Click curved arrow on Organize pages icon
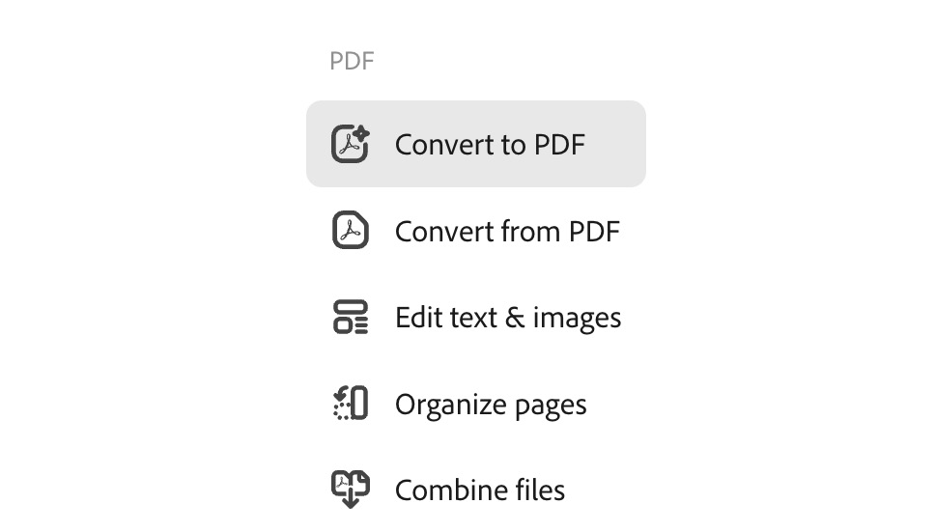935x532 pixels. 341,393
